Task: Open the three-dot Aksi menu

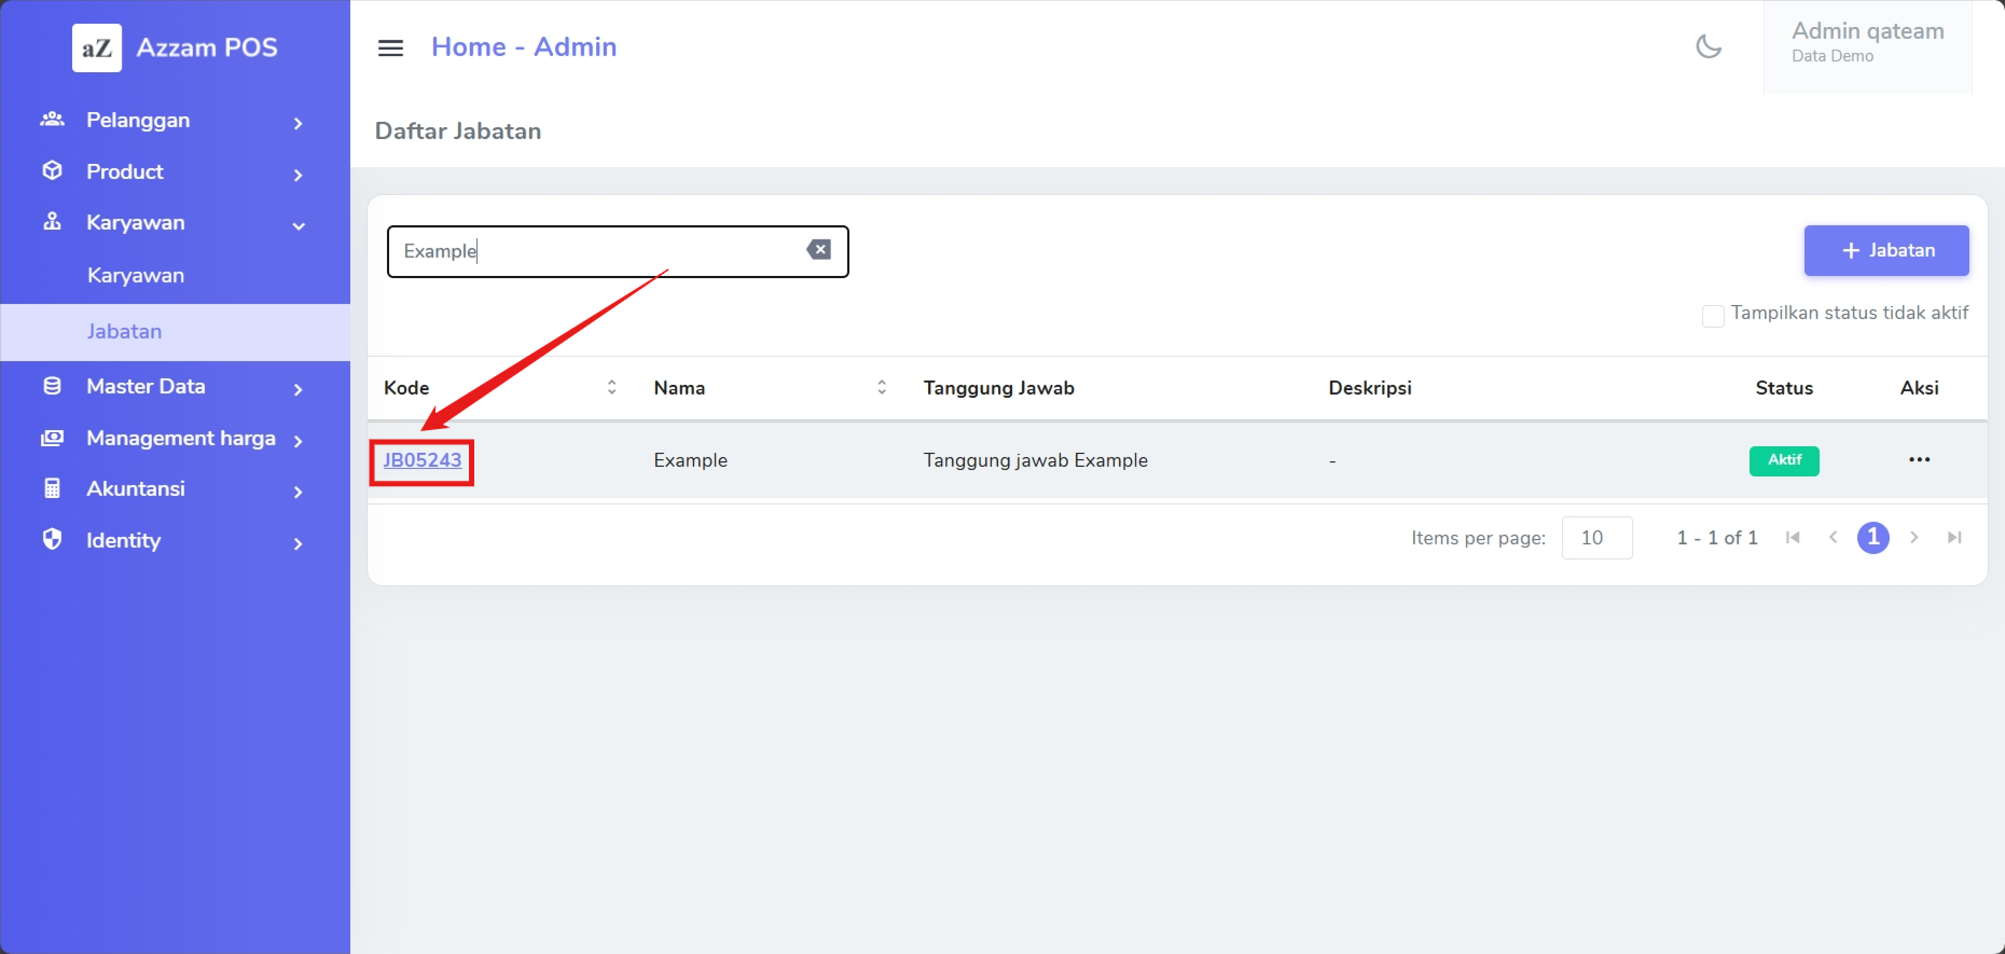Action: [1919, 460]
